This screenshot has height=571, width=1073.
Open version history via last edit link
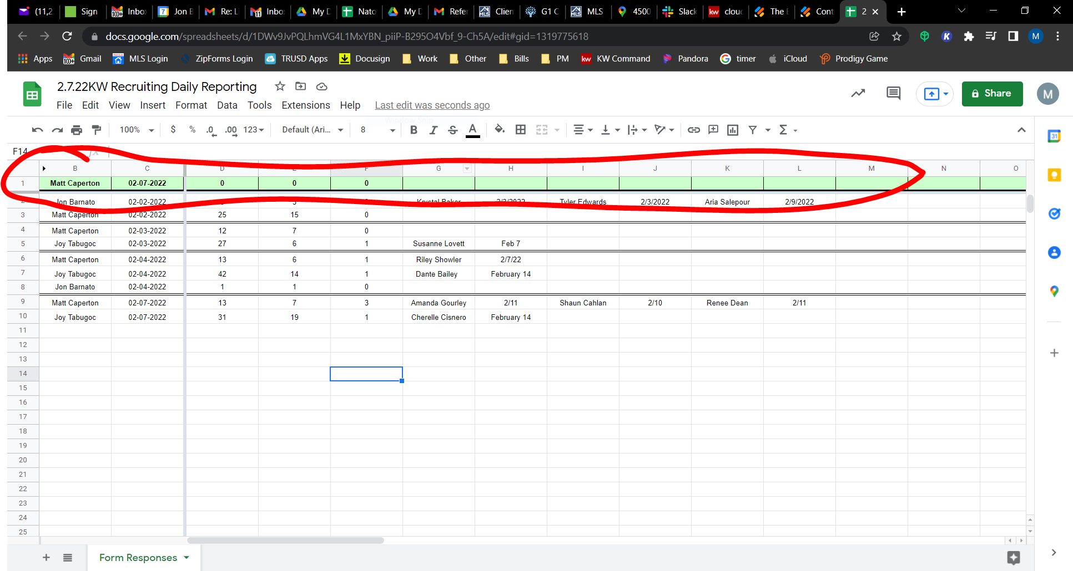[432, 105]
